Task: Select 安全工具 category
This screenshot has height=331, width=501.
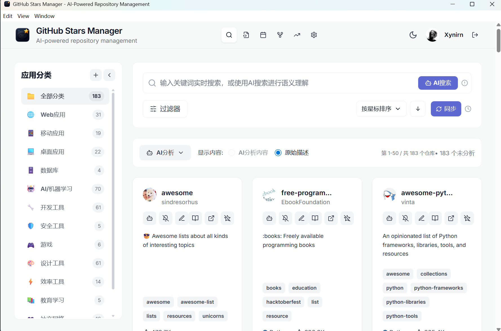Action: point(65,226)
